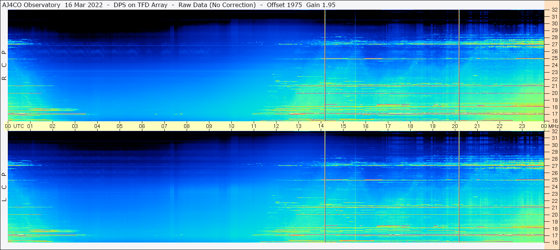Pick hour label 08 on the UTC axis
The image size is (560, 250).
187,126
